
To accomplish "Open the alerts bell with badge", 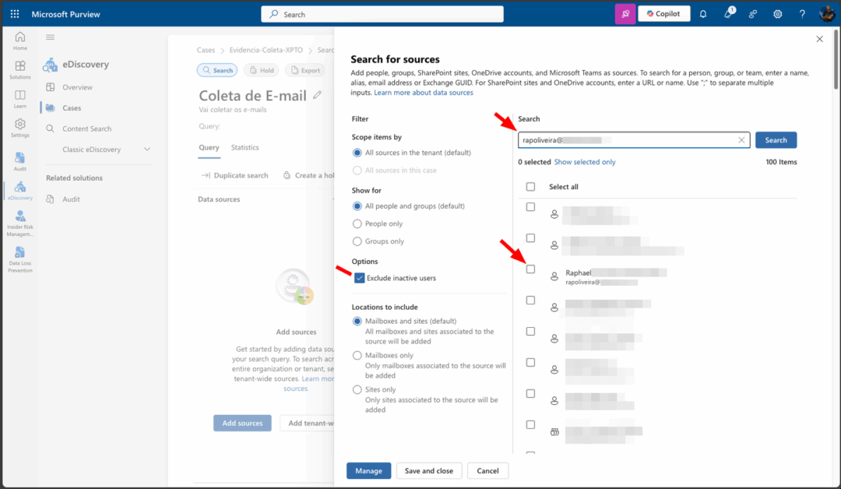I will [x=728, y=14].
